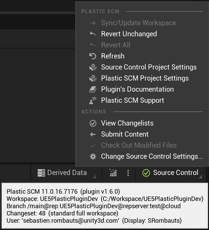209x230 pixels.
Task: Click the dotted grid icon in status bar
Action: click(113, 173)
